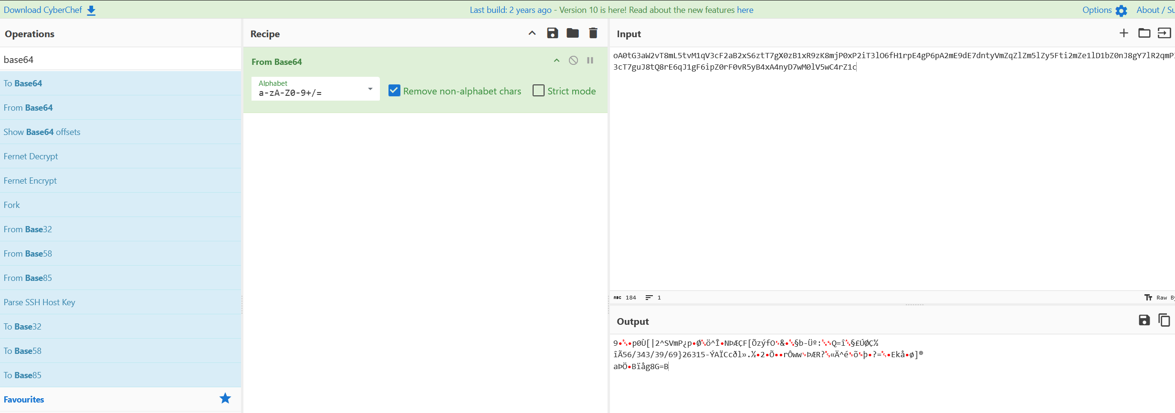
Task: Save output to file
Action: [x=1144, y=320]
